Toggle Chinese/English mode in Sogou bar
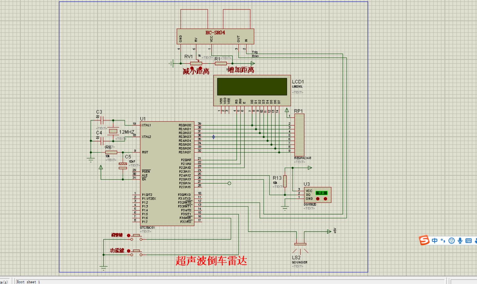This screenshot has width=477, height=284. [435, 240]
